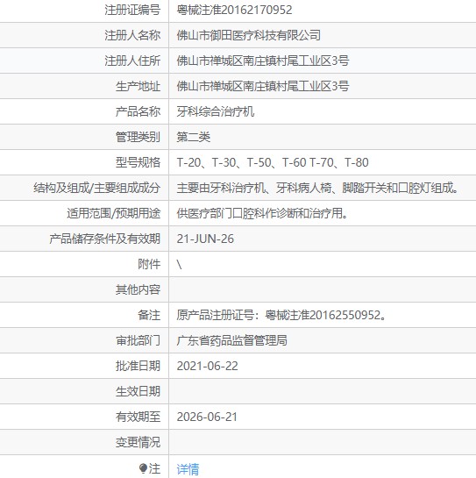Click product name 牙科综合治疗机

(215, 111)
